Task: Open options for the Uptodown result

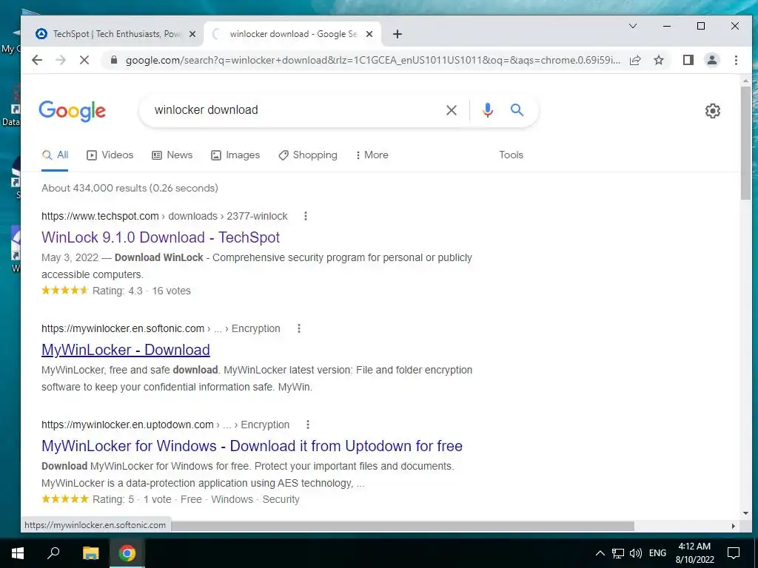Action: pos(308,425)
